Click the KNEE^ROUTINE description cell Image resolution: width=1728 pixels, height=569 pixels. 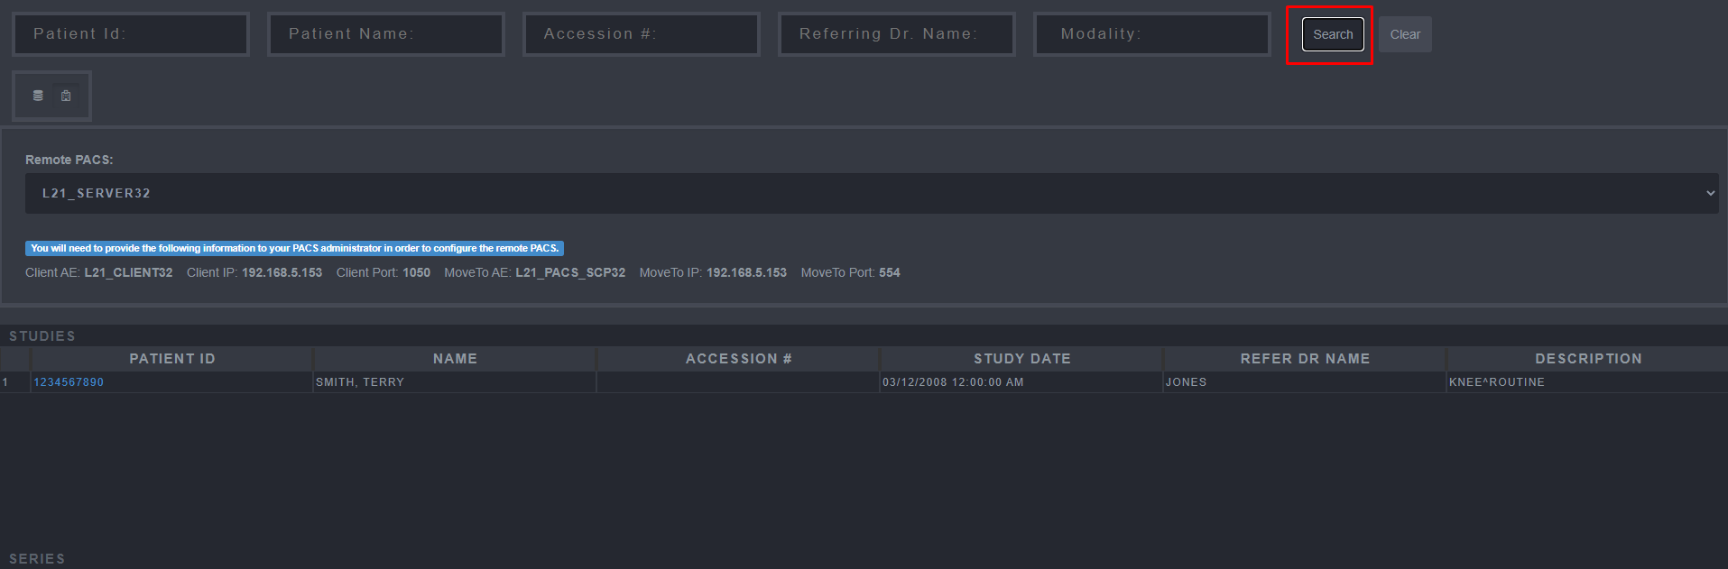1496,382
